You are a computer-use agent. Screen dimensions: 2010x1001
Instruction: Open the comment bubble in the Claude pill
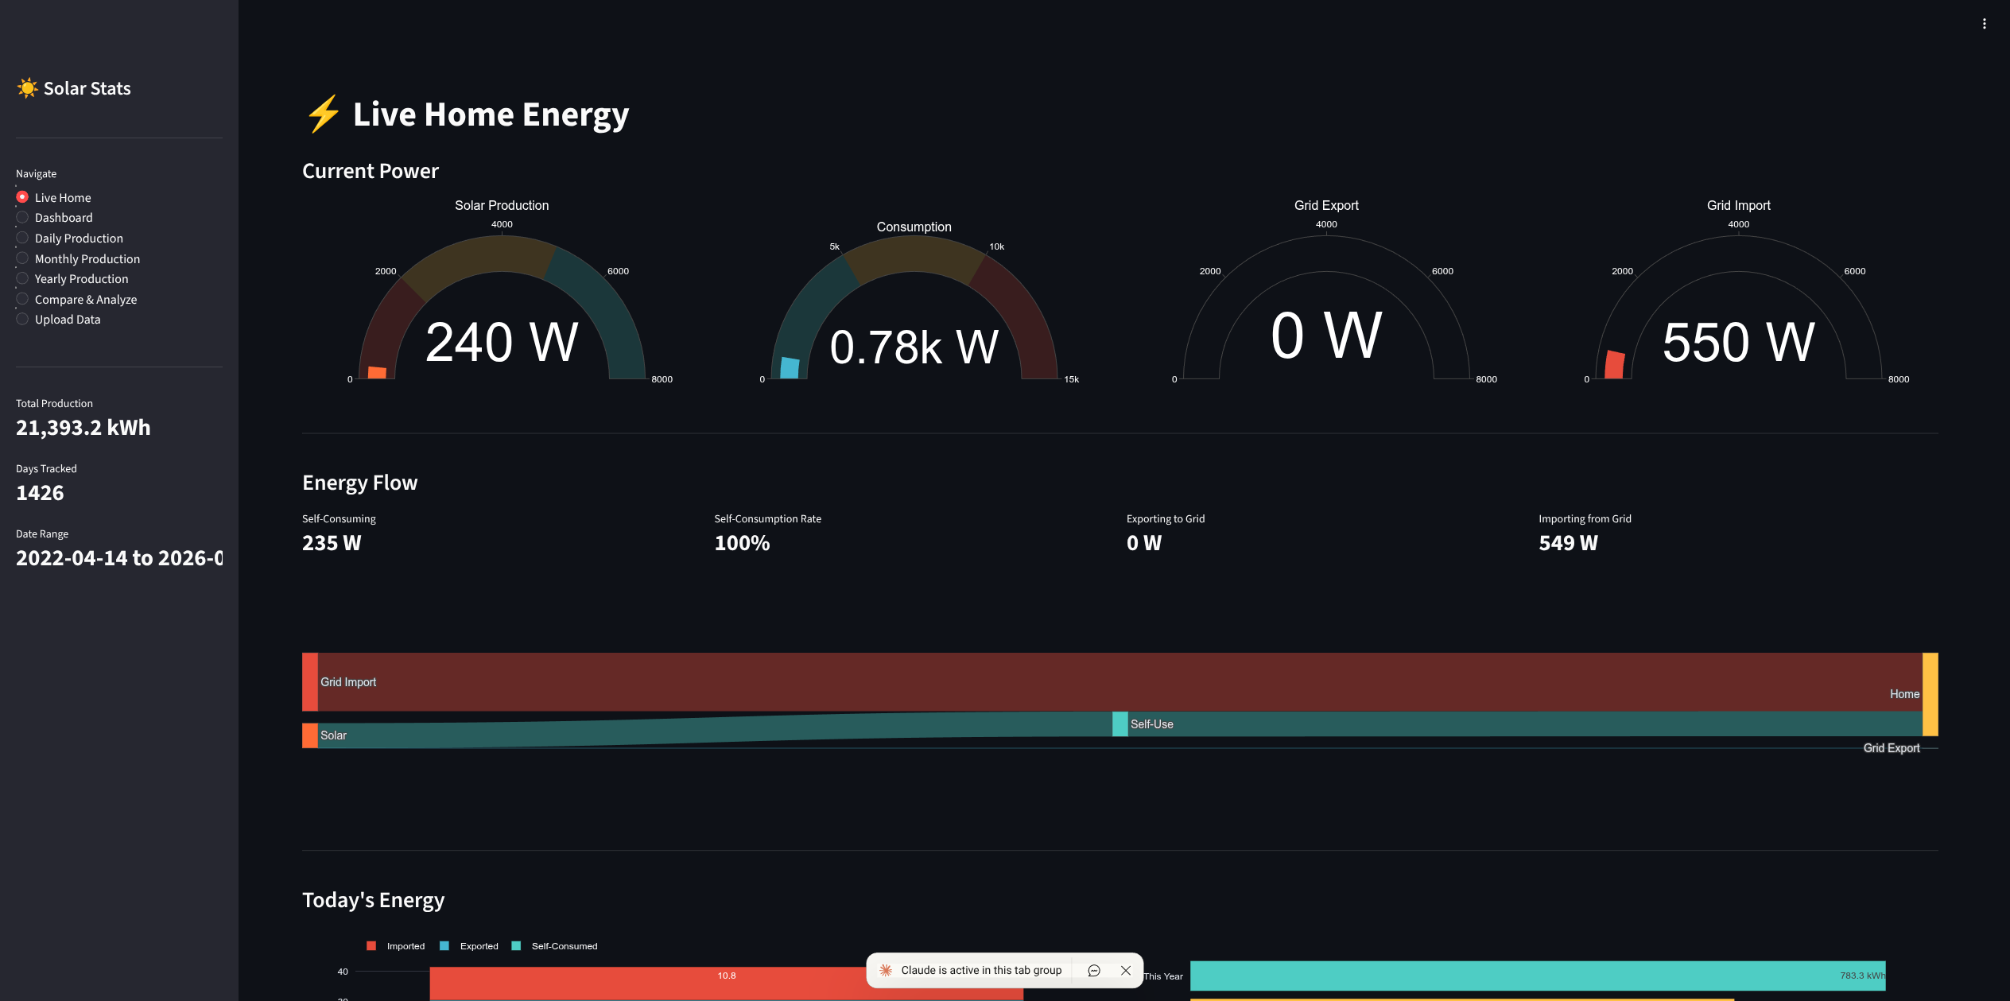[x=1093, y=970]
